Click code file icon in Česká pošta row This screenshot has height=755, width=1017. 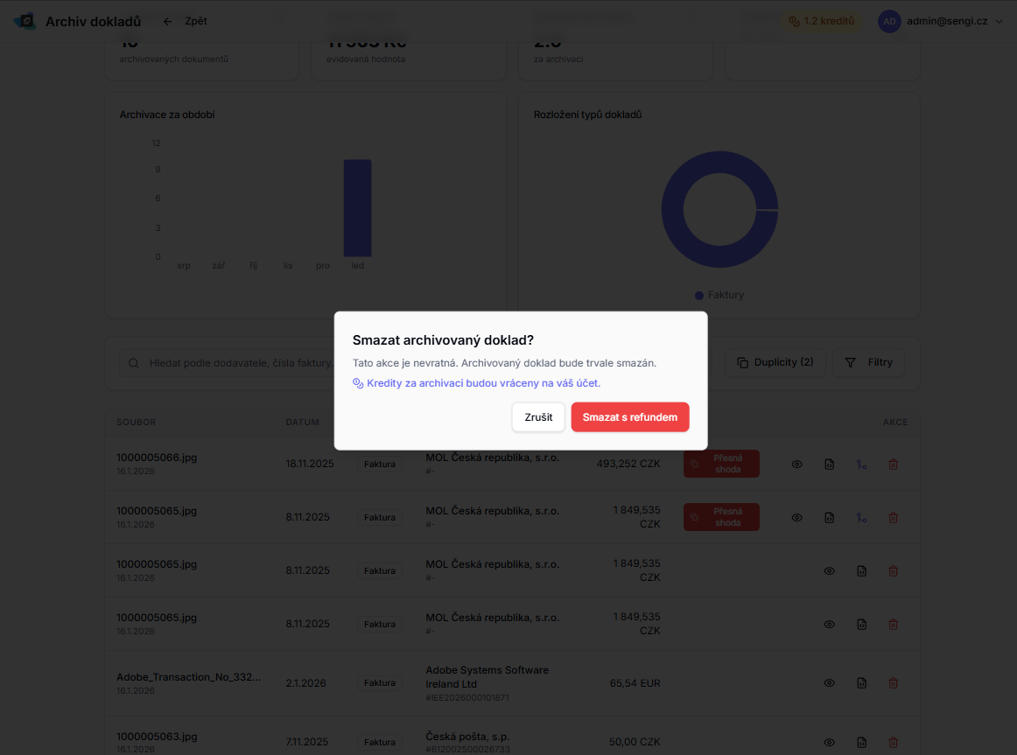(x=861, y=742)
